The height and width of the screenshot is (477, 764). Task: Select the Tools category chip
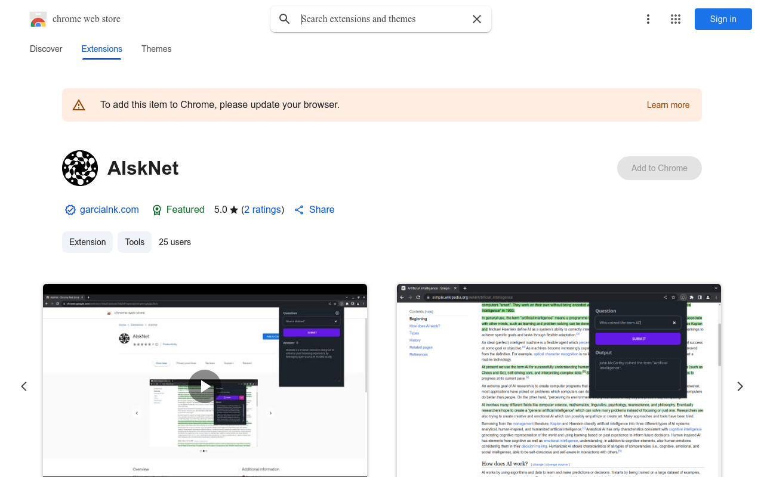pos(135,242)
